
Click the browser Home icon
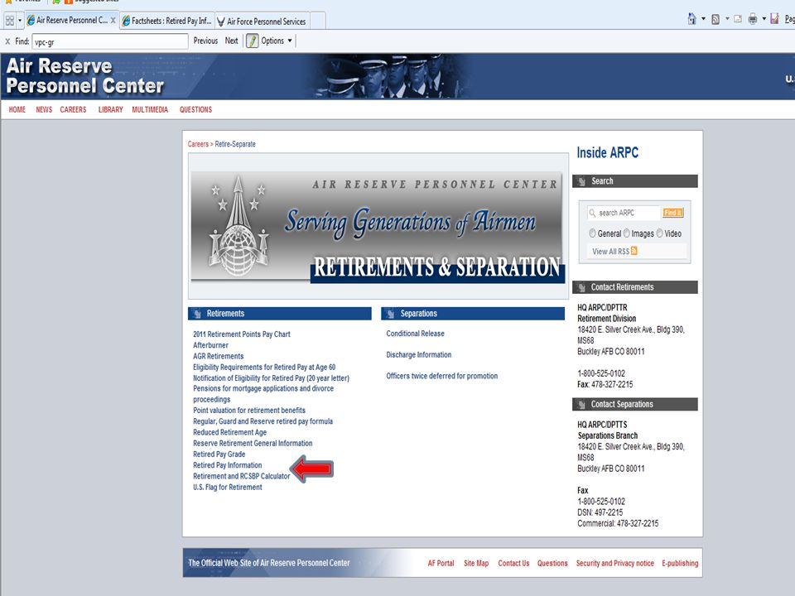[x=691, y=19]
